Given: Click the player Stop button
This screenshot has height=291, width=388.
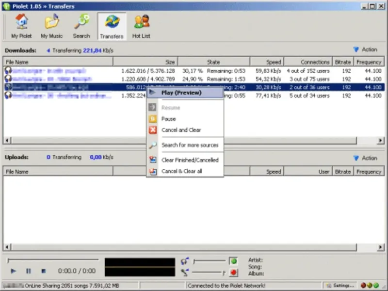Looking at the screenshot, I should click(44, 271).
